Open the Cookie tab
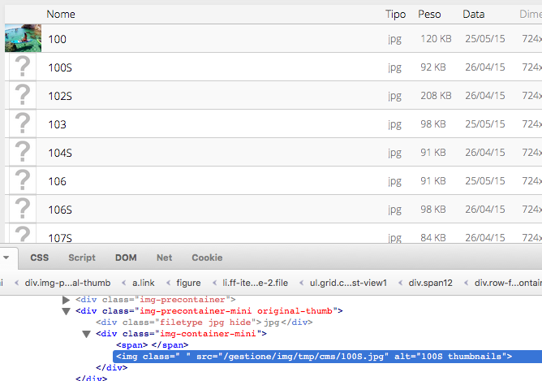Screen dimensions: 542x381 point(207,258)
